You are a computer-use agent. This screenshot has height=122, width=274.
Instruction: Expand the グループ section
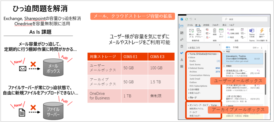189,98
